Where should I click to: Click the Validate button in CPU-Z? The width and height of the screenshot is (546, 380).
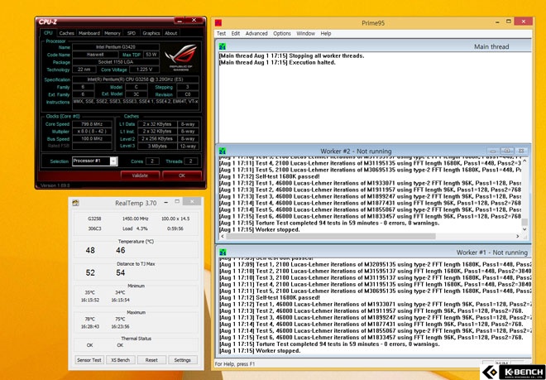pyautogui.click(x=140, y=176)
